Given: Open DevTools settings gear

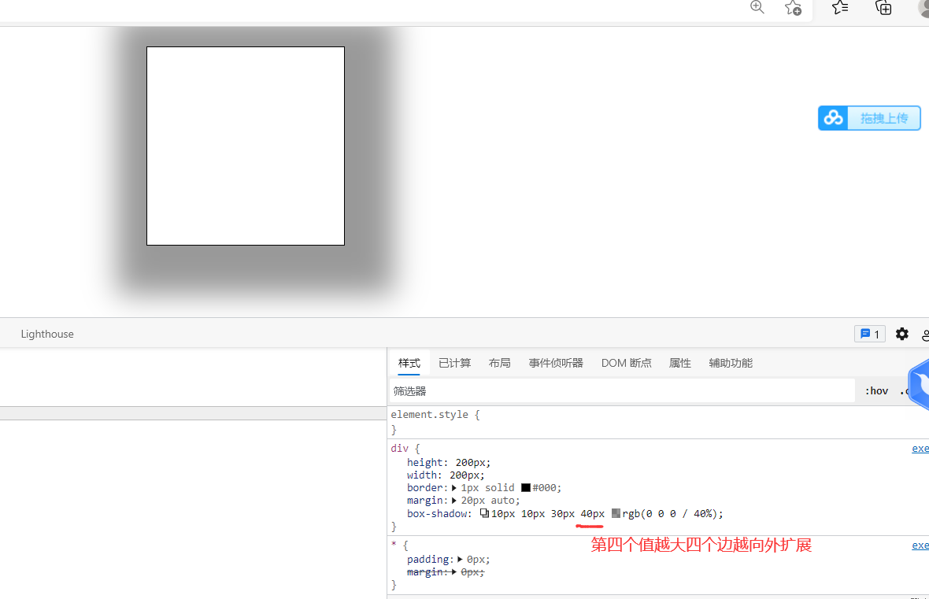Looking at the screenshot, I should (x=901, y=335).
